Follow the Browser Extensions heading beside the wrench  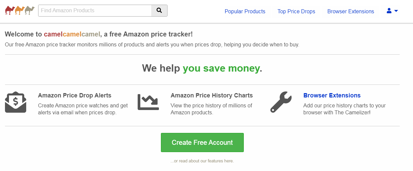pyautogui.click(x=332, y=95)
